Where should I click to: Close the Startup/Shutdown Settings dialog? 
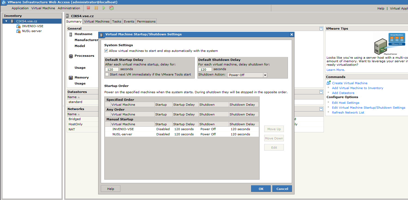click(291, 35)
